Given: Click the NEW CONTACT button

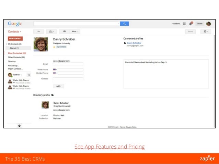Looking at the screenshot, I should coord(15,38).
